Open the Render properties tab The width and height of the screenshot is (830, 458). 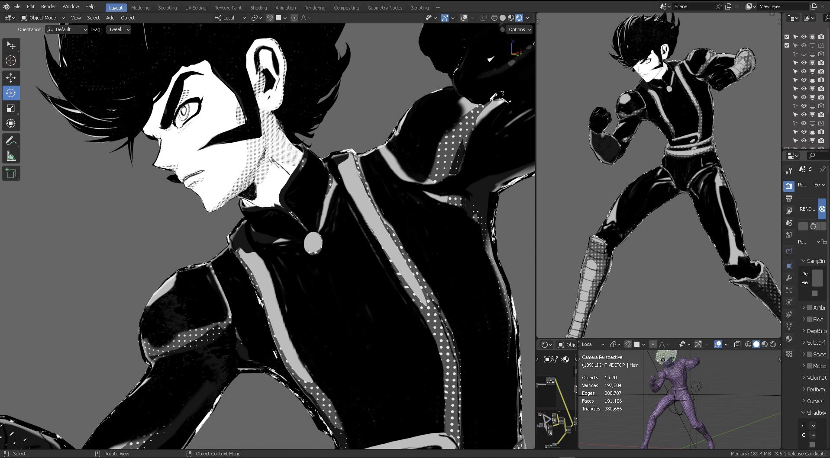pyautogui.click(x=789, y=186)
